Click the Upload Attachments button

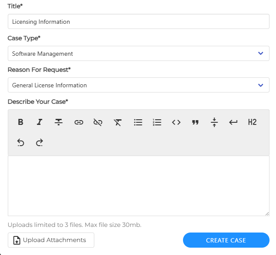pos(51,240)
